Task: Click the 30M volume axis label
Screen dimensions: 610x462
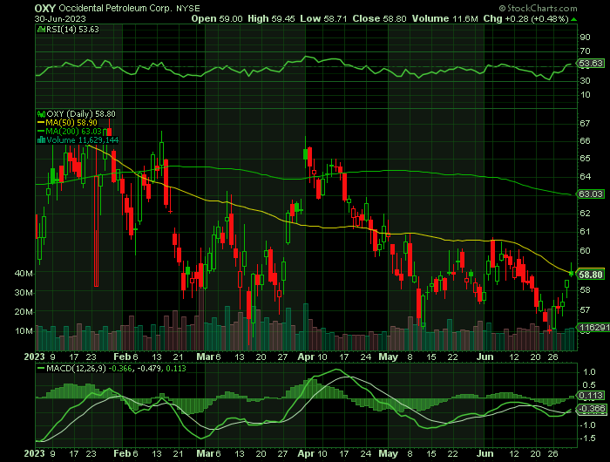Action: 24,293
